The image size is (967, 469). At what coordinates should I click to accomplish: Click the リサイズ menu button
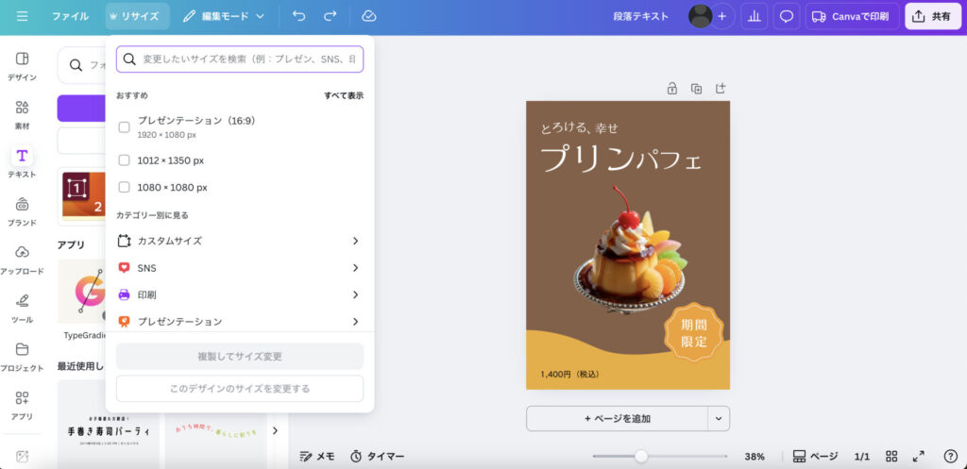tap(137, 17)
